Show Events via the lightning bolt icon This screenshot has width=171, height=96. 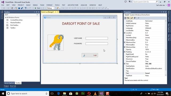coord(135,18)
